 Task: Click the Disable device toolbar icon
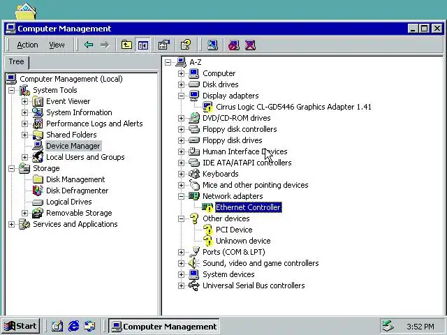(x=234, y=45)
